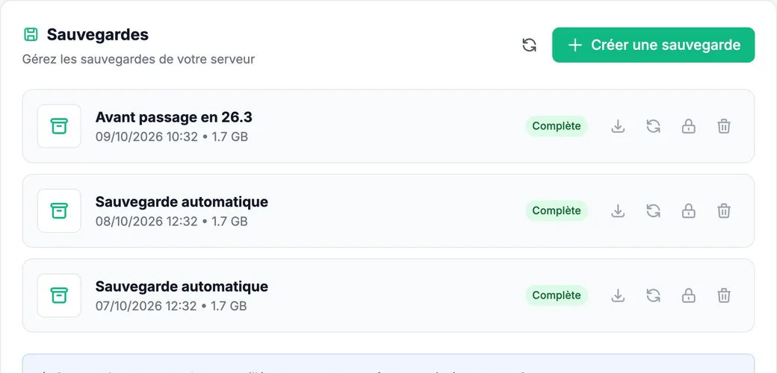Restore the 07/10/2026 automatic backup

click(653, 295)
